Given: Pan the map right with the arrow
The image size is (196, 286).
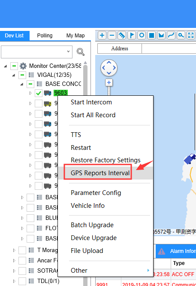Looking at the screenshot, I should [x=115, y=68].
